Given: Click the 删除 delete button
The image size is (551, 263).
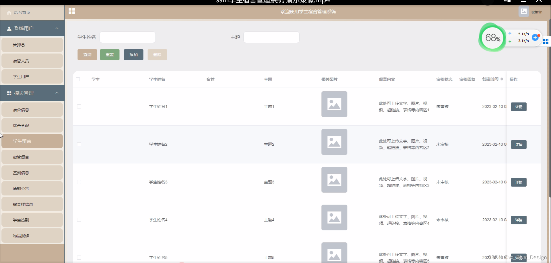Looking at the screenshot, I should pyautogui.click(x=157, y=55).
